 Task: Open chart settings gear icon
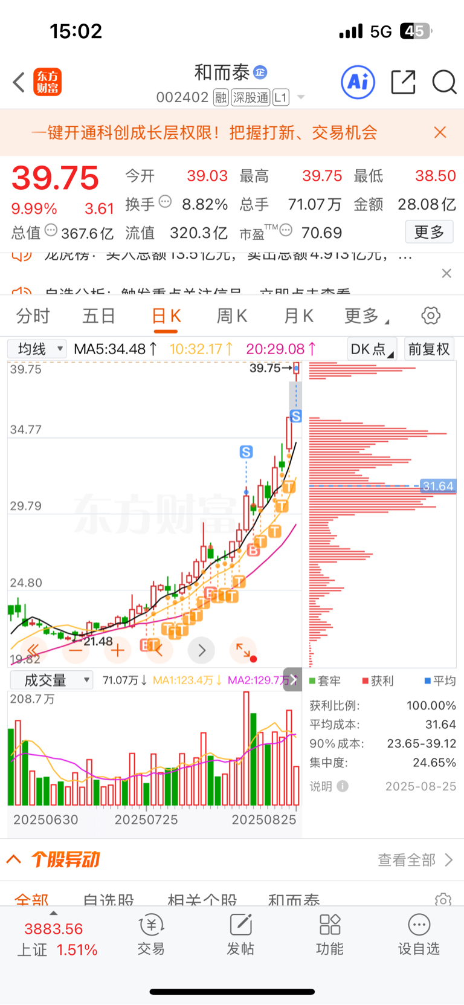coord(431,315)
